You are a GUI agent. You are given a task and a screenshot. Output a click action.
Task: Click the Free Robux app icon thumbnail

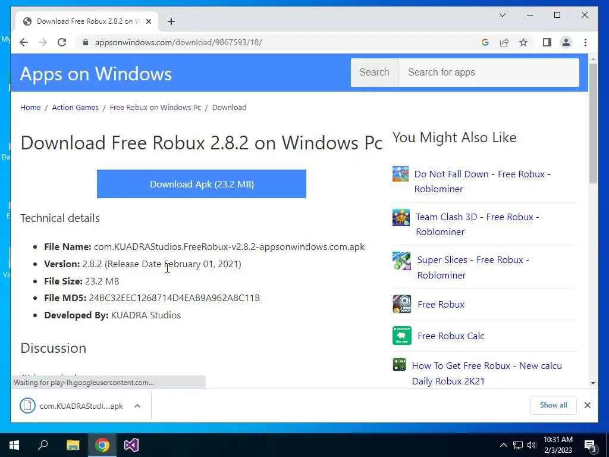402,304
